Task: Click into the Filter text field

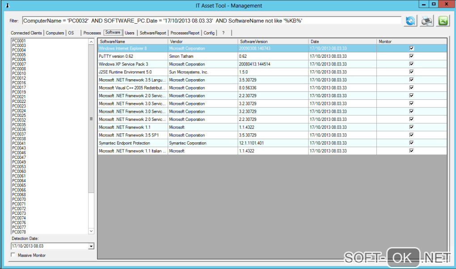Action: [212, 21]
